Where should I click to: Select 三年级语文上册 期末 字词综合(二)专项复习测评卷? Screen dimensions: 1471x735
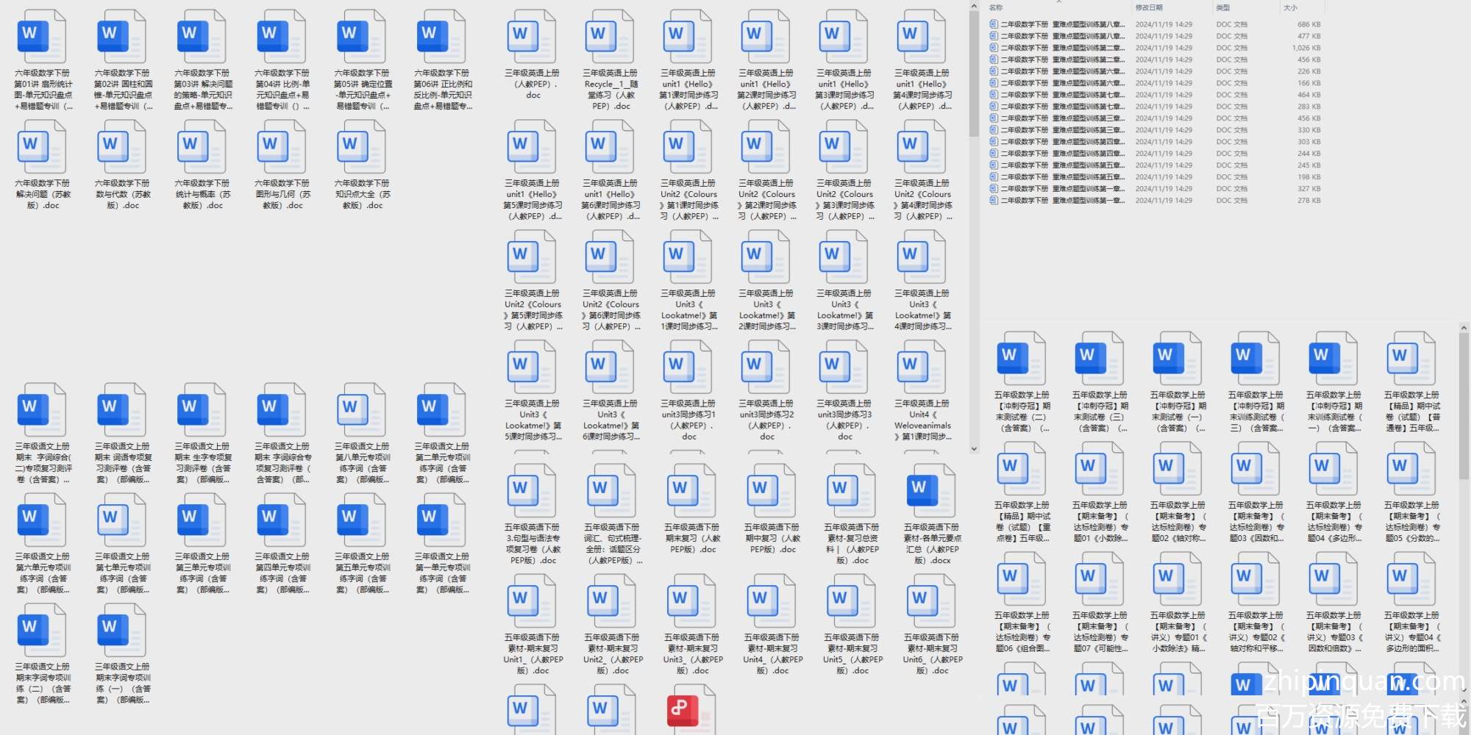43,434
